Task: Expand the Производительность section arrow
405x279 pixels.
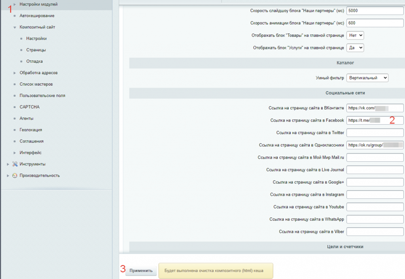Action: (x=8, y=176)
